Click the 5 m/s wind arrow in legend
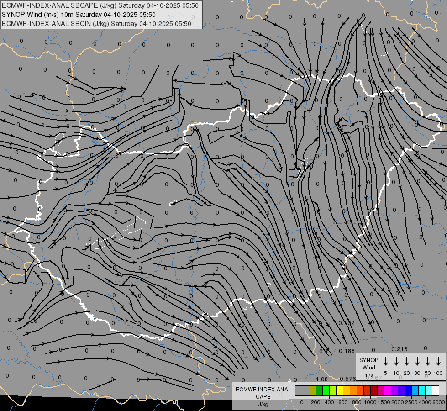Image resolution: width=447 pixels, height=411 pixels. 386,361
